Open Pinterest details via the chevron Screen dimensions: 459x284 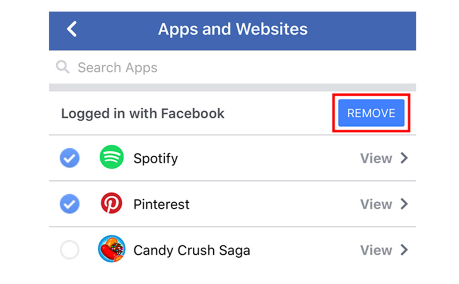[404, 204]
